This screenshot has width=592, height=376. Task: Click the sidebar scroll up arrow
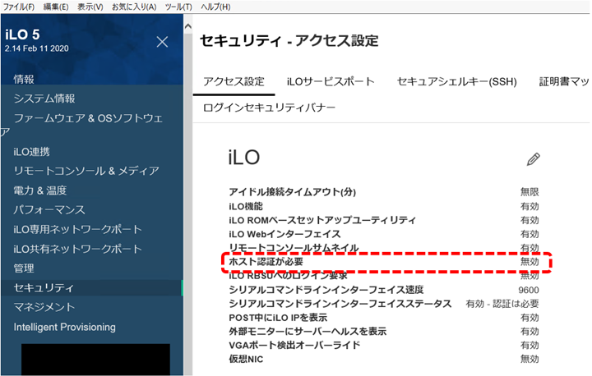[x=187, y=27]
